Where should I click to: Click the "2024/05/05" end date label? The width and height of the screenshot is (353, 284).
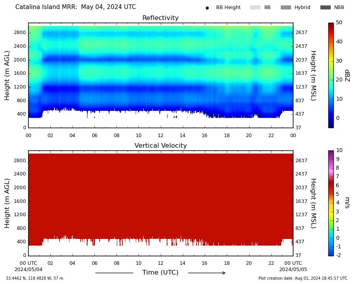293,270
